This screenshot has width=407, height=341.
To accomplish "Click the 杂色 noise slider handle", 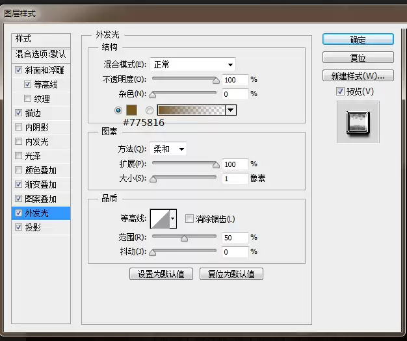I will point(153,95).
